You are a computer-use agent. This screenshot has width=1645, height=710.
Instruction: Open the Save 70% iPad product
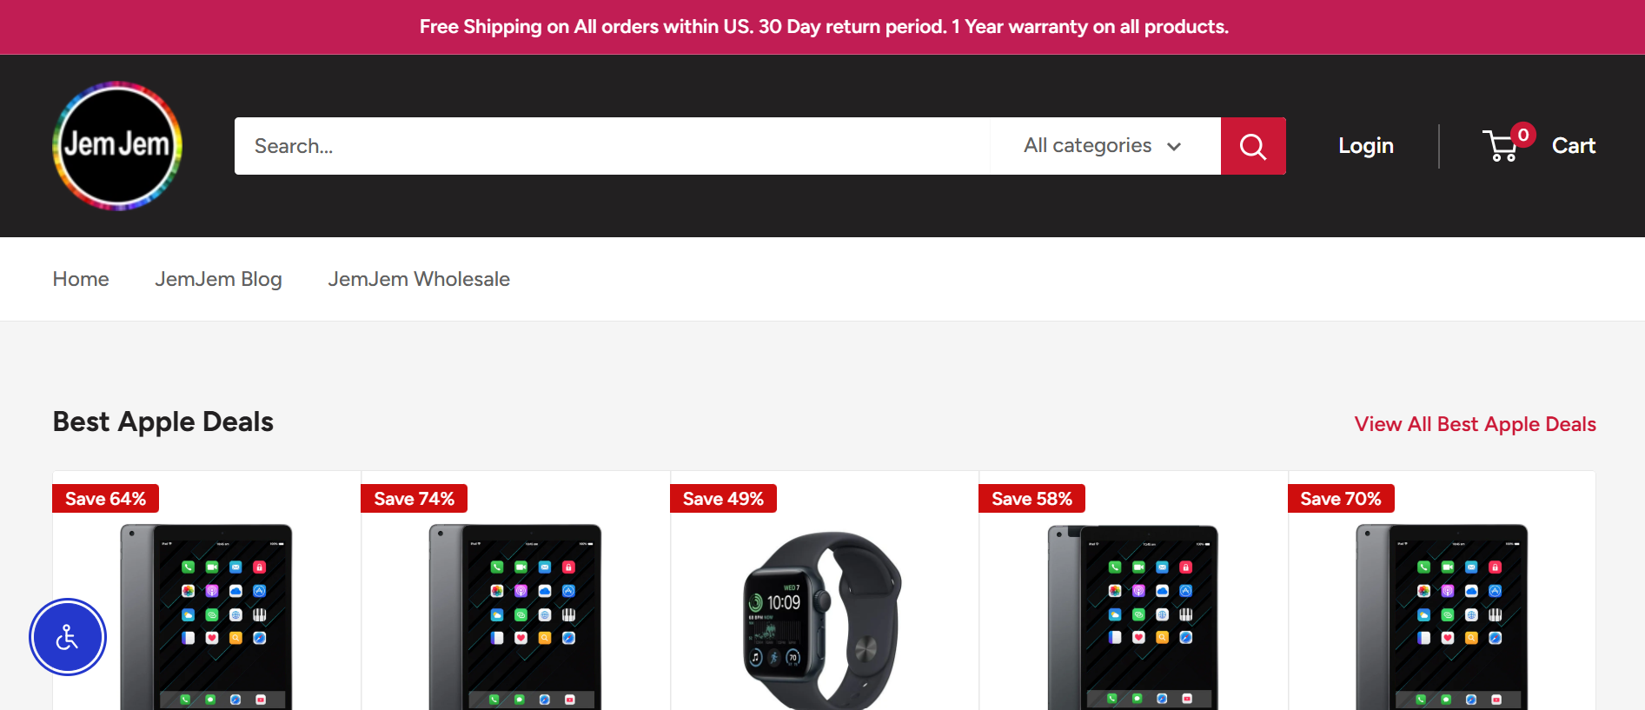[x=1442, y=616]
